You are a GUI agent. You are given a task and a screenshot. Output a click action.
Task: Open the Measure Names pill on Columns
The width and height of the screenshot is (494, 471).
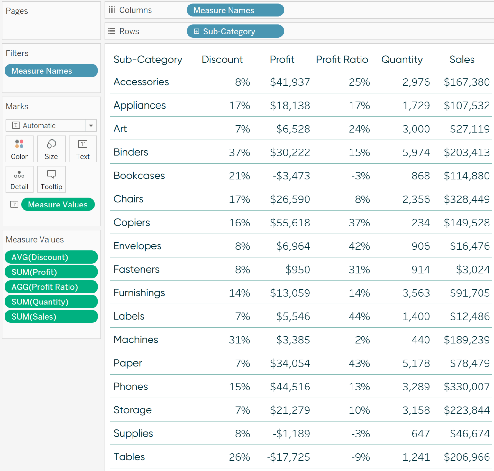tap(235, 10)
